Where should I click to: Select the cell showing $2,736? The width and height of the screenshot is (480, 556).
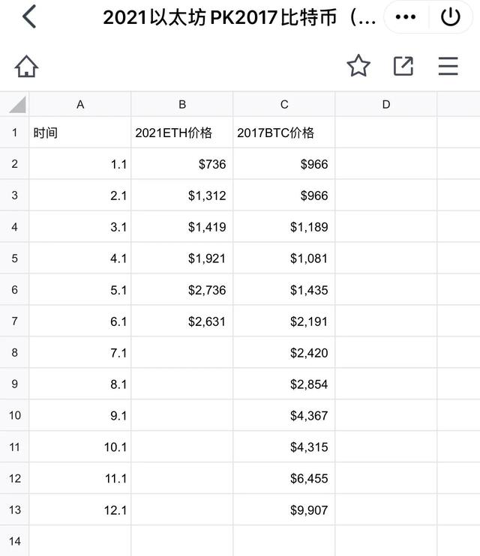coord(182,290)
